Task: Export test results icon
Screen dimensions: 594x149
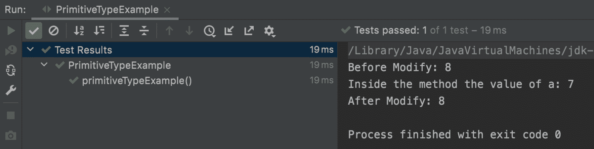Action: (249, 30)
